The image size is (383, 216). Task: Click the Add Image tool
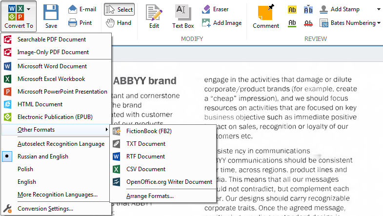[222, 22]
